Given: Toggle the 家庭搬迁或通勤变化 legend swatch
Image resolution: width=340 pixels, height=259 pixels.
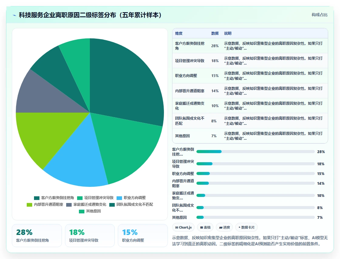Looking at the screenshot, I should (x=69, y=205).
